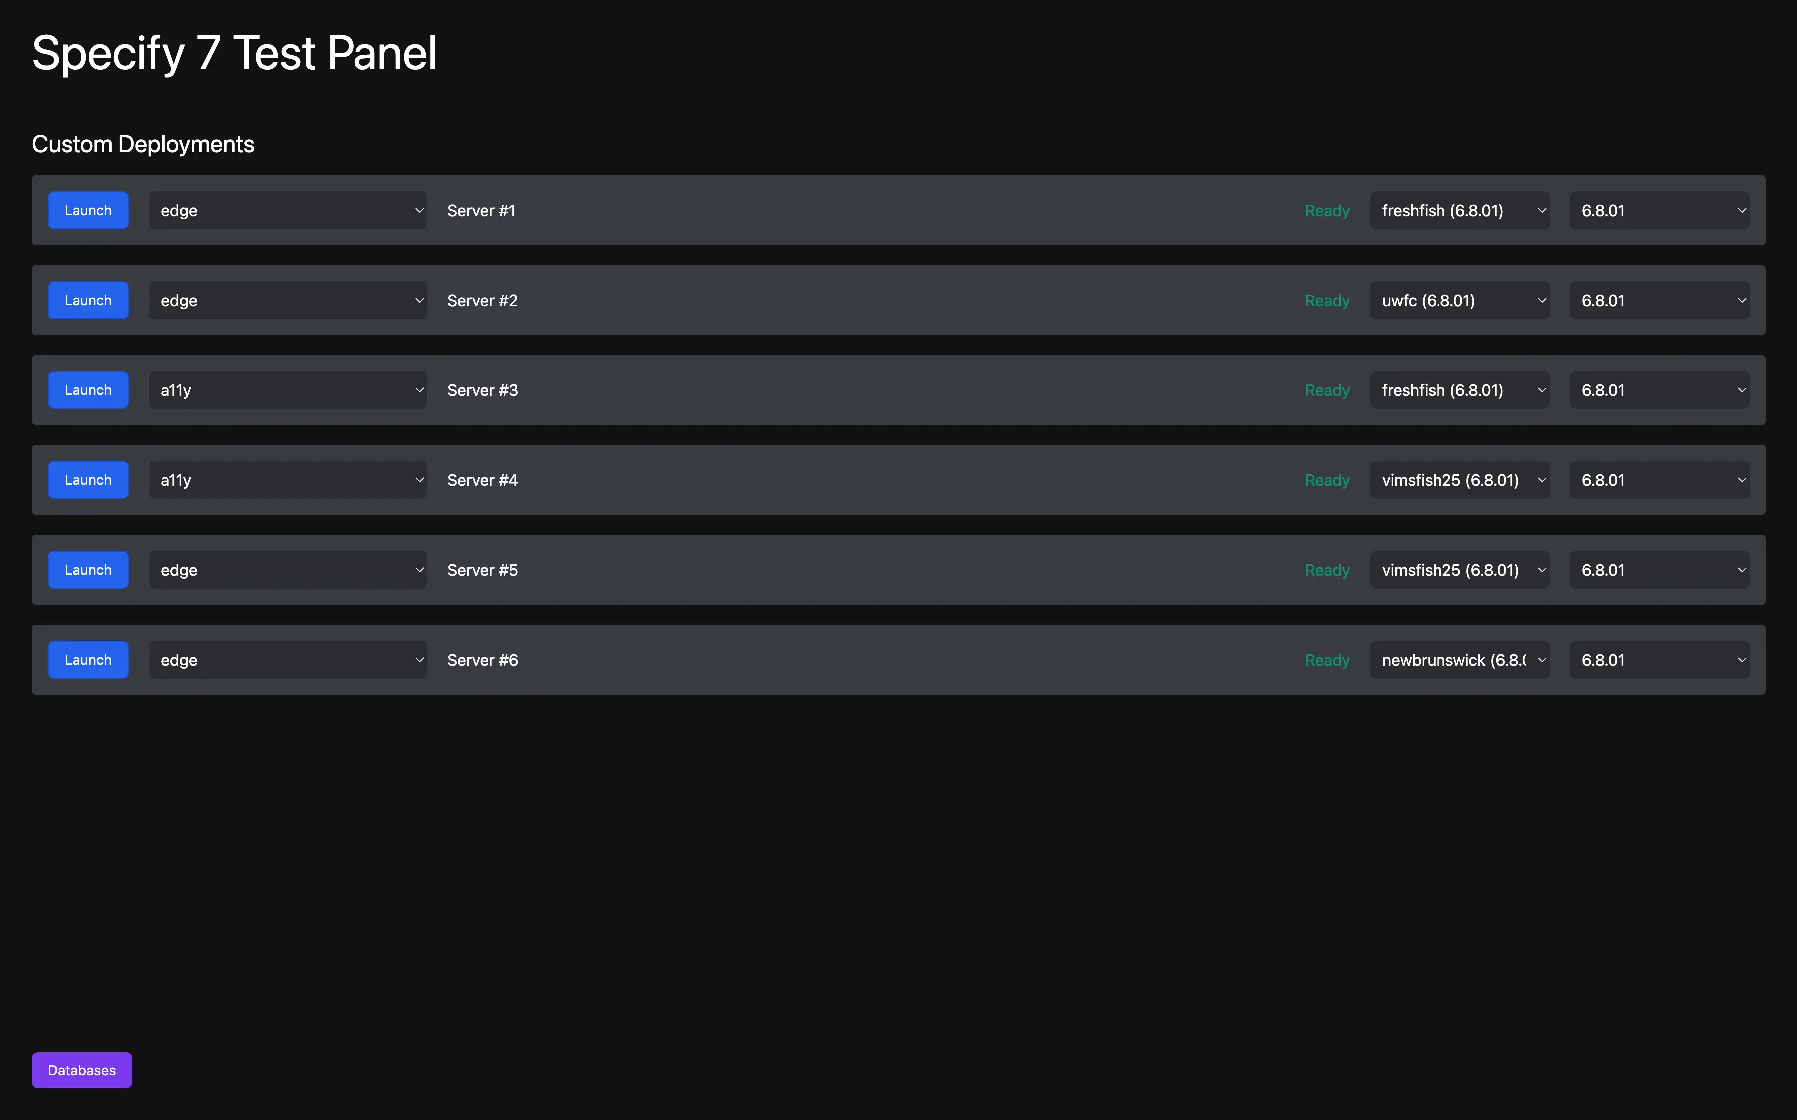Open Server #2 edge branch dropdown
The height and width of the screenshot is (1120, 1797).
click(288, 300)
